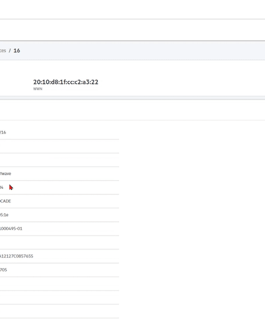Select the serial number A12127C085765S

click(17, 256)
